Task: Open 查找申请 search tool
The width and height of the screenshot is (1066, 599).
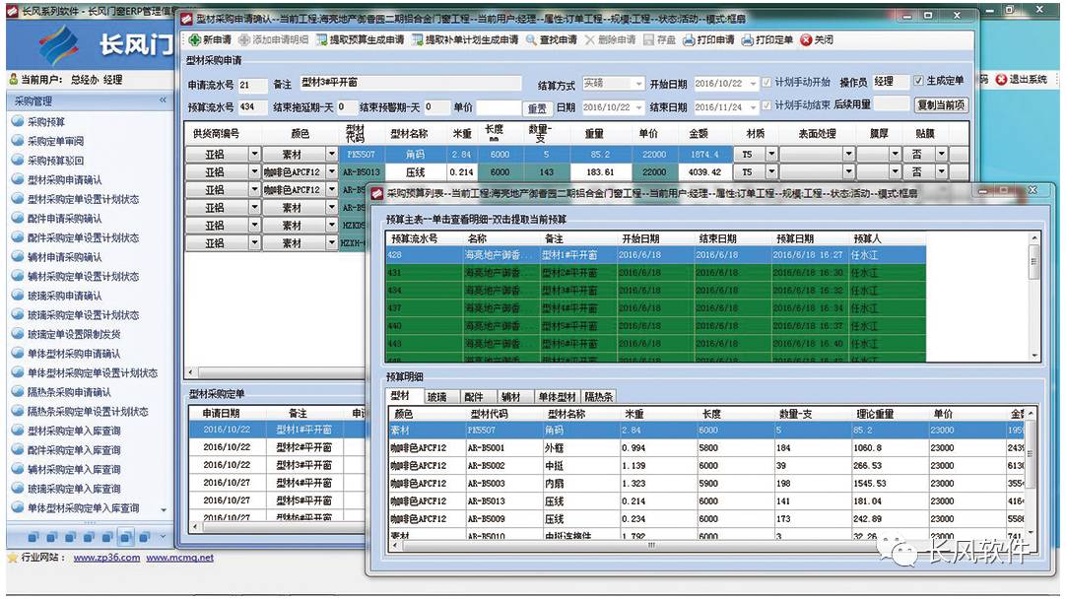Action: coord(530,40)
